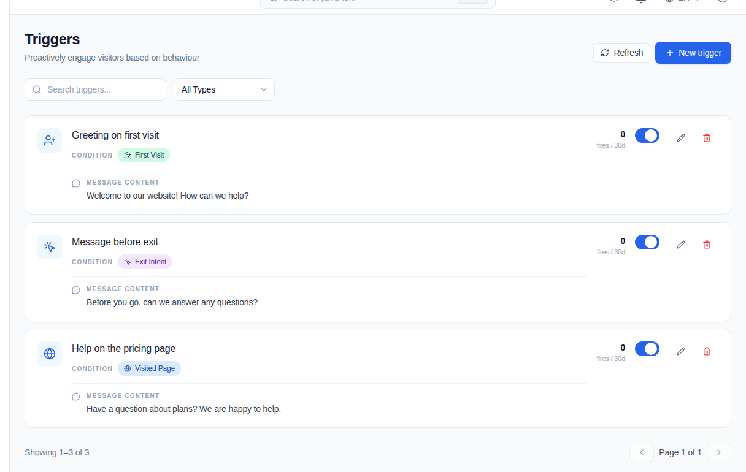Click the Help on the pricing page title

[123, 348]
